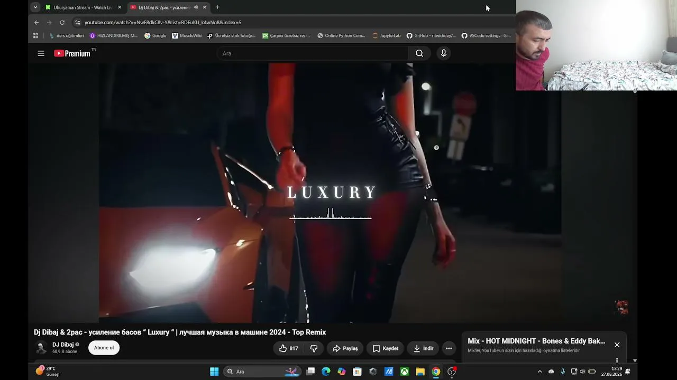Click the Luxury video player
677x380 pixels.
(330, 193)
